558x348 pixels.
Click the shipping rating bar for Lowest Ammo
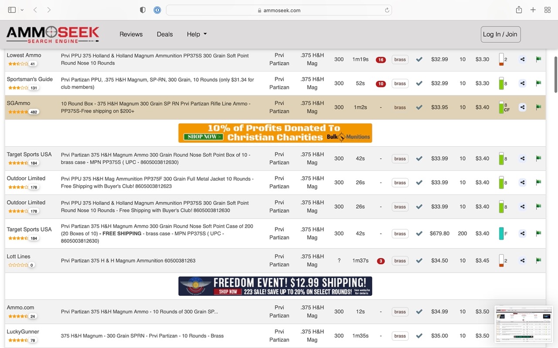tap(501, 60)
